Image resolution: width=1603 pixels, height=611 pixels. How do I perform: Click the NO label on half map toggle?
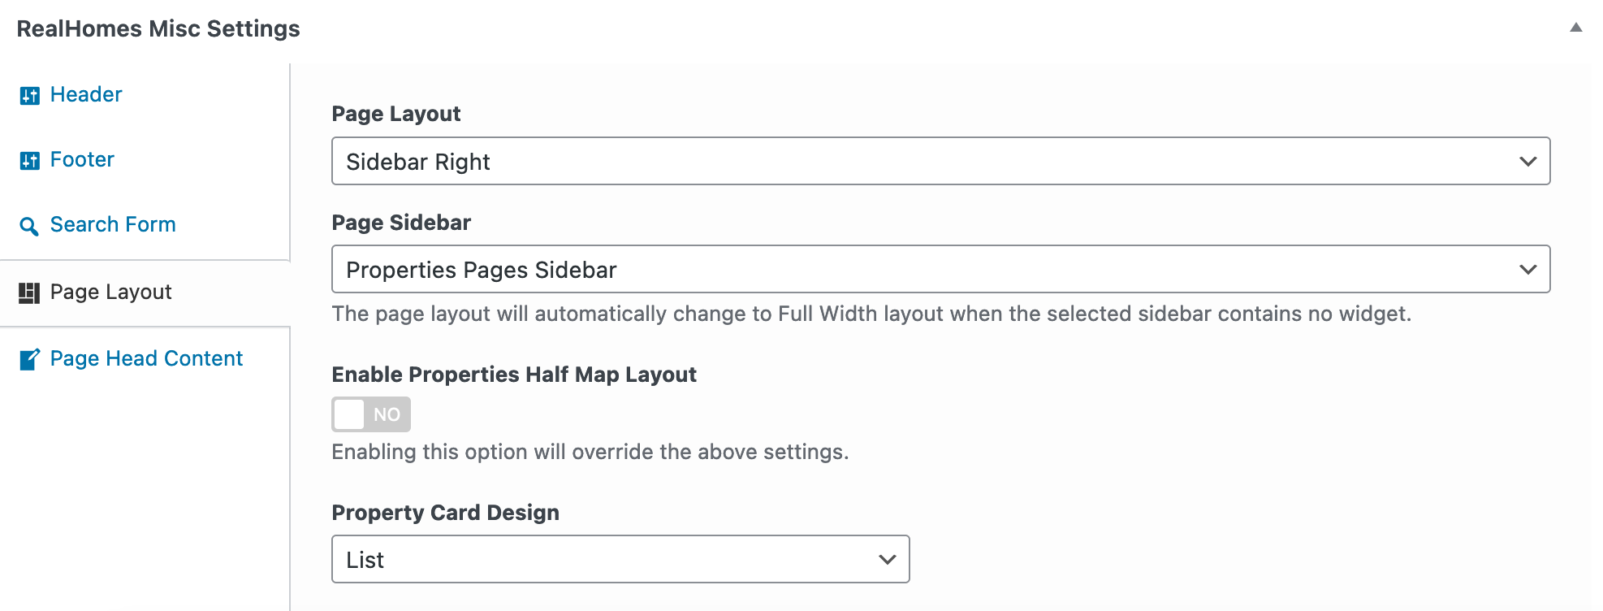387,414
